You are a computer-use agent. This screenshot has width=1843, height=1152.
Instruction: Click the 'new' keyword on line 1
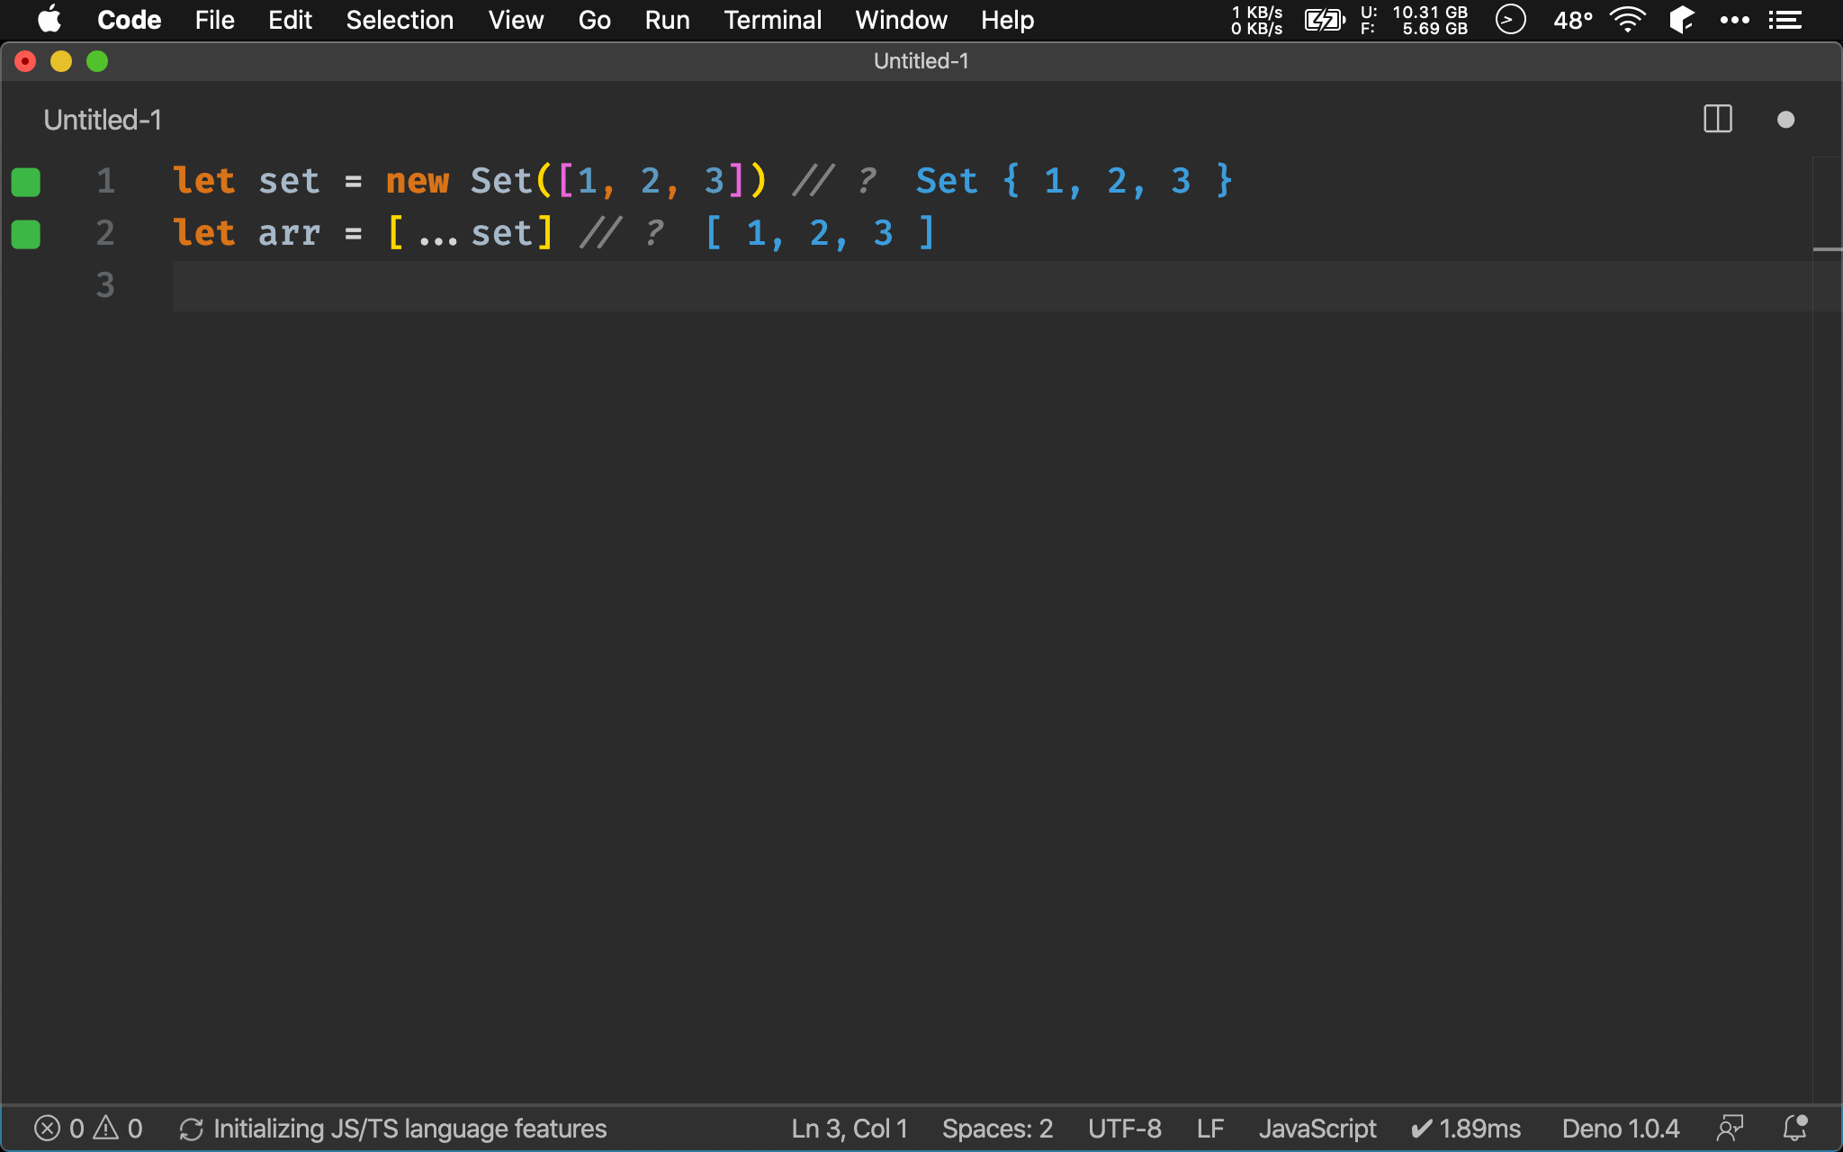pyautogui.click(x=418, y=181)
